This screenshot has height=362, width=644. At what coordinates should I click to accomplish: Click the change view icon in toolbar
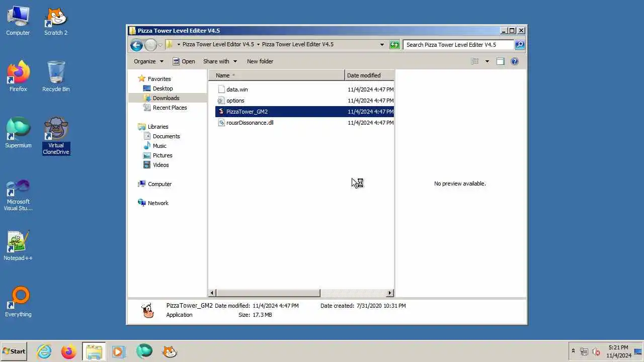(475, 61)
